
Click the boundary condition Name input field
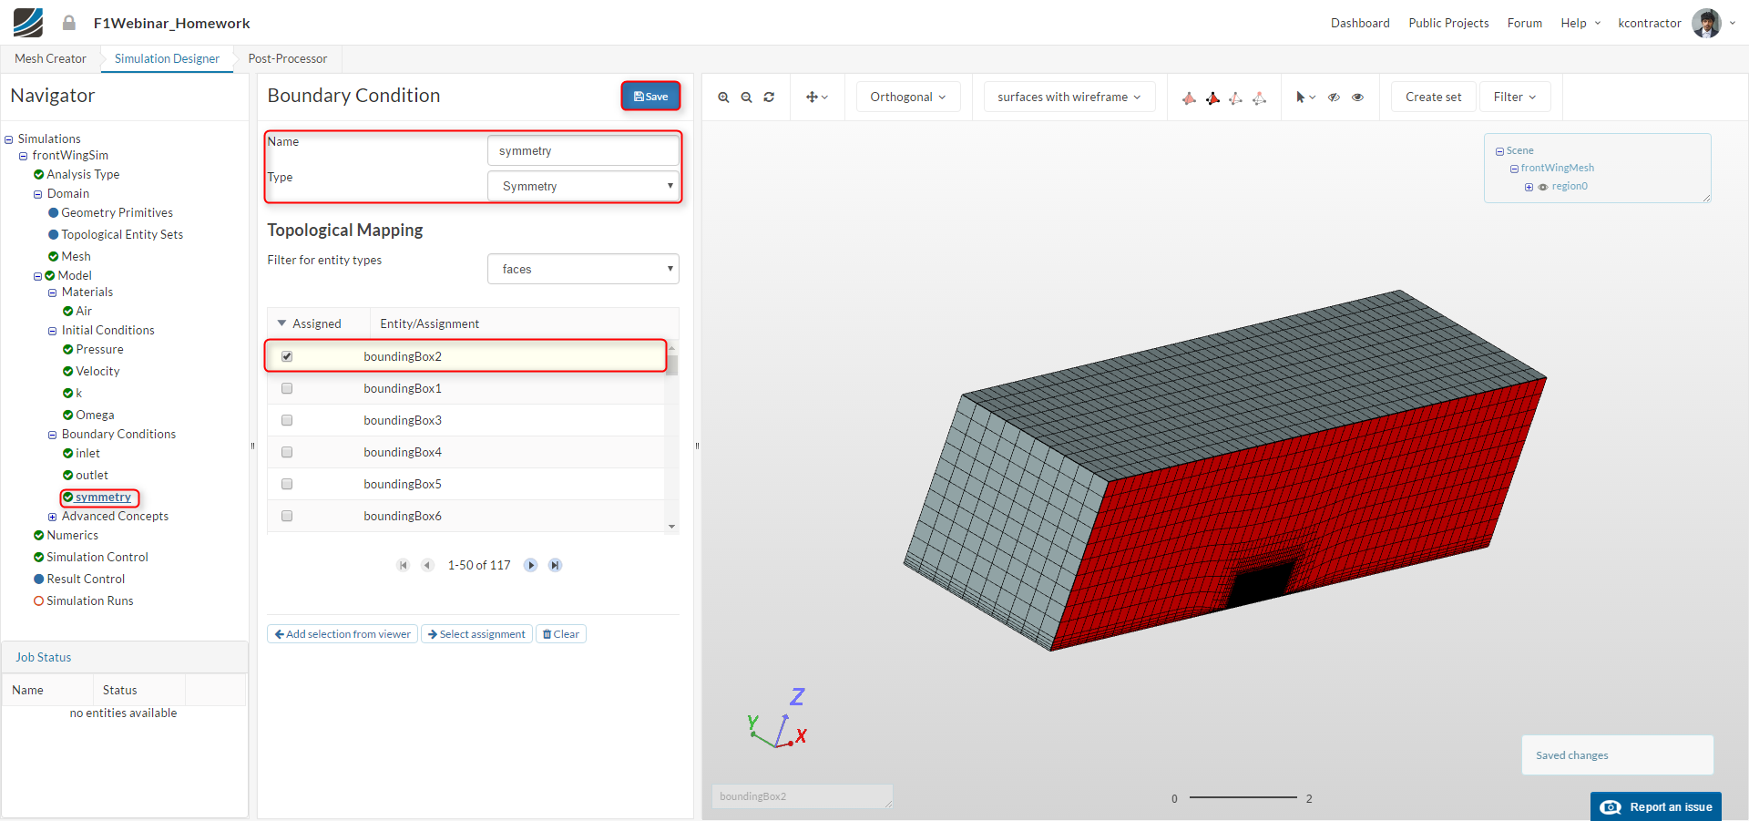coord(582,151)
